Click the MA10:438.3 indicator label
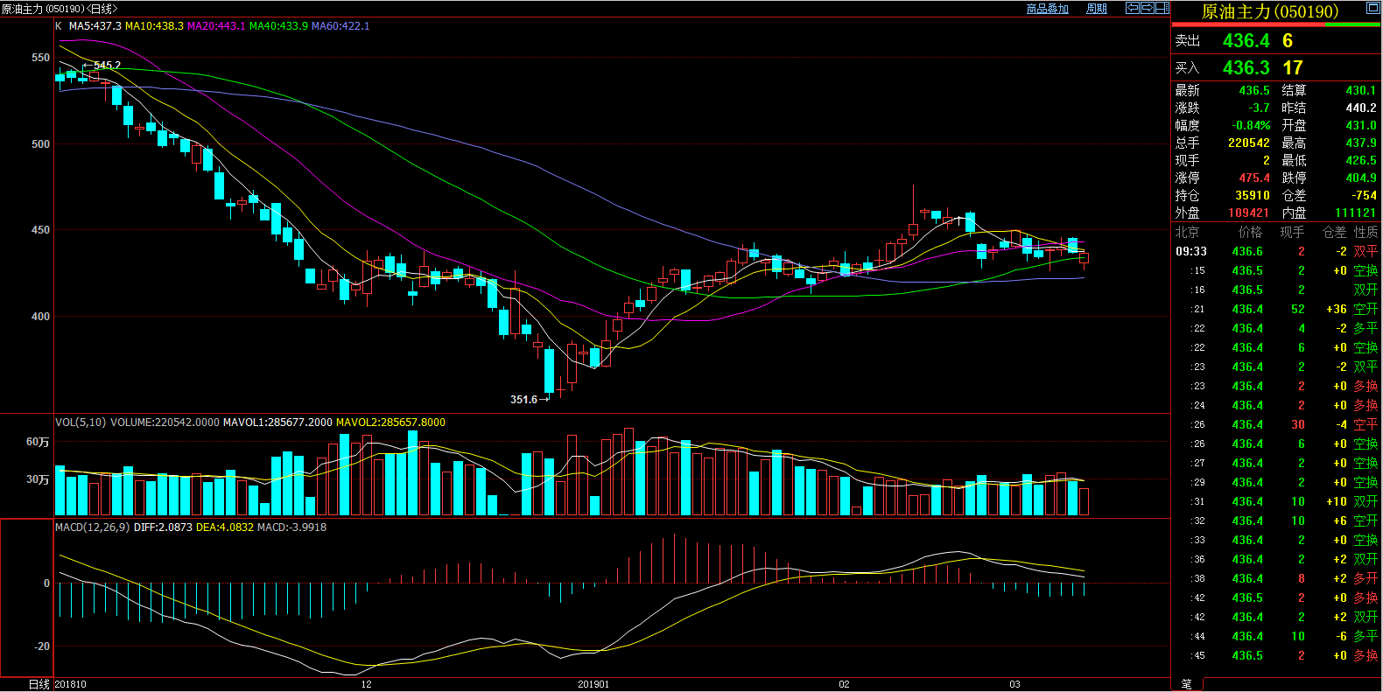The height and width of the screenshot is (692, 1383). click(x=154, y=26)
